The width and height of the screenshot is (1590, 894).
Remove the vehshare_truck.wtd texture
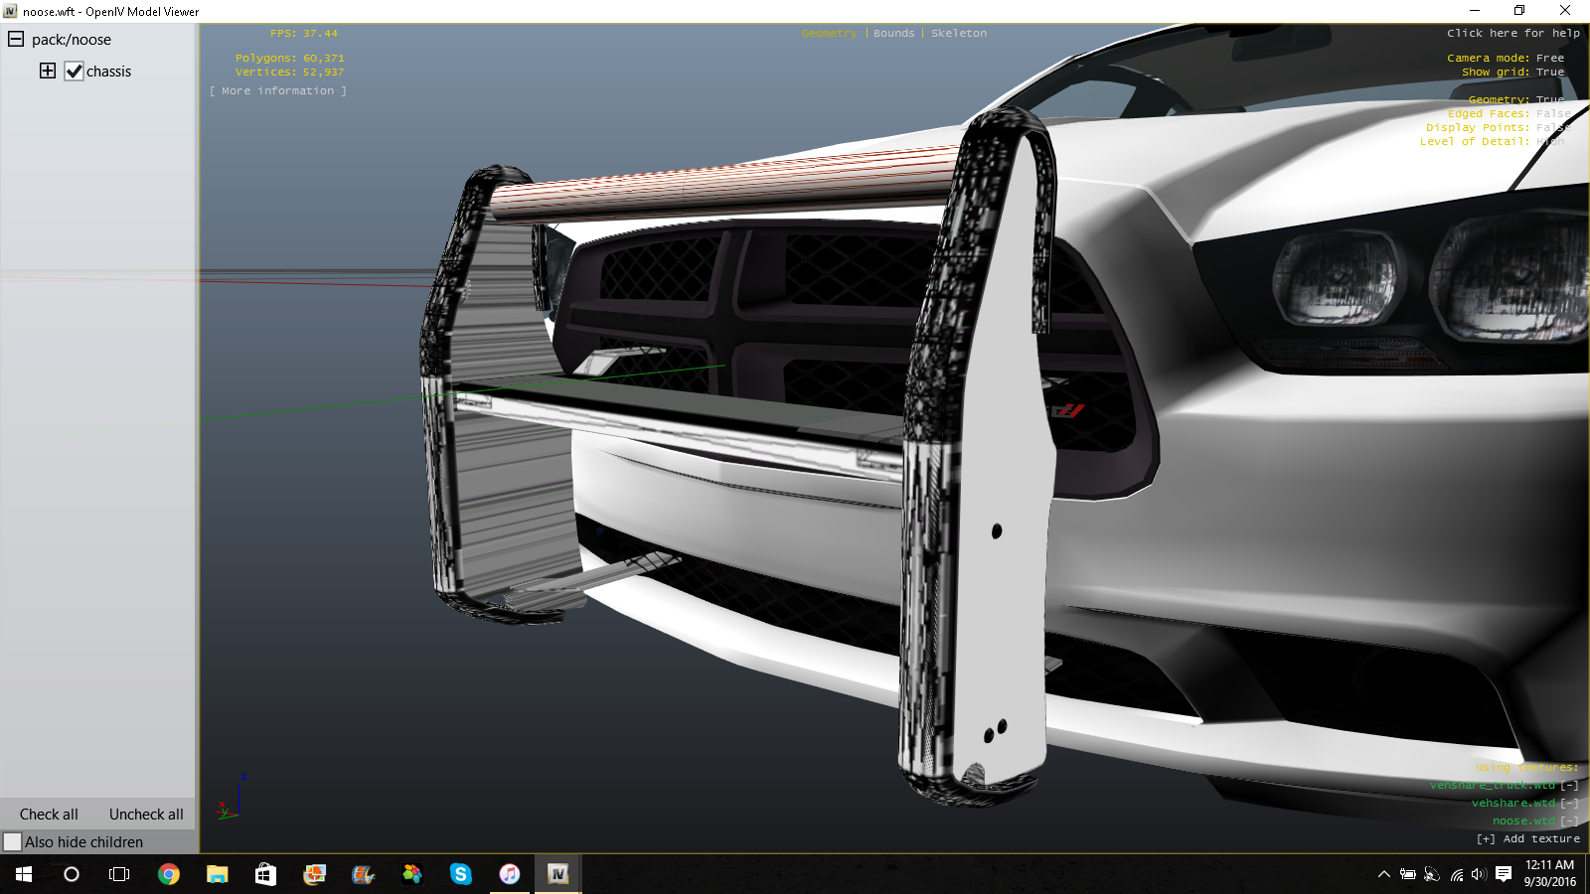(x=1569, y=785)
